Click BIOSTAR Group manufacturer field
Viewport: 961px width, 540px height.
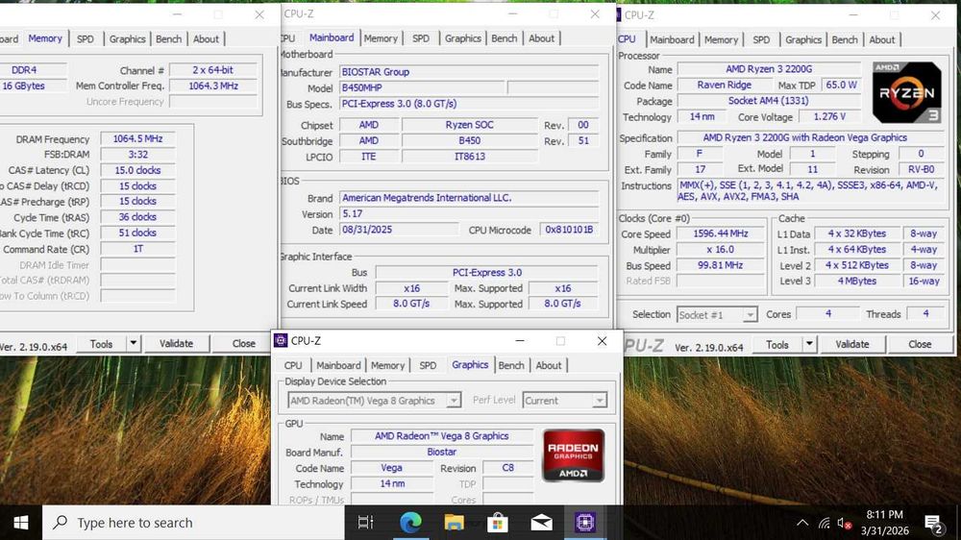point(469,72)
